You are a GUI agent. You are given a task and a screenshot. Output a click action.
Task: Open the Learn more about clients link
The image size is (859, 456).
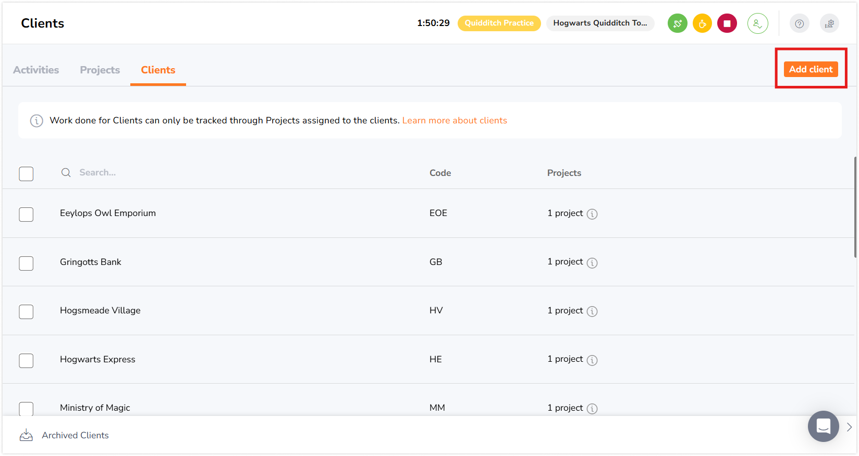455,120
